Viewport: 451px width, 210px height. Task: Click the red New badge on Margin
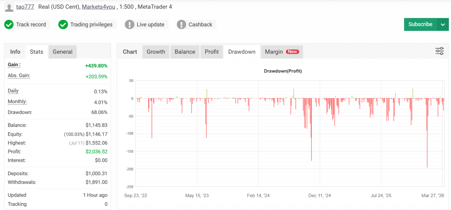pos(292,52)
